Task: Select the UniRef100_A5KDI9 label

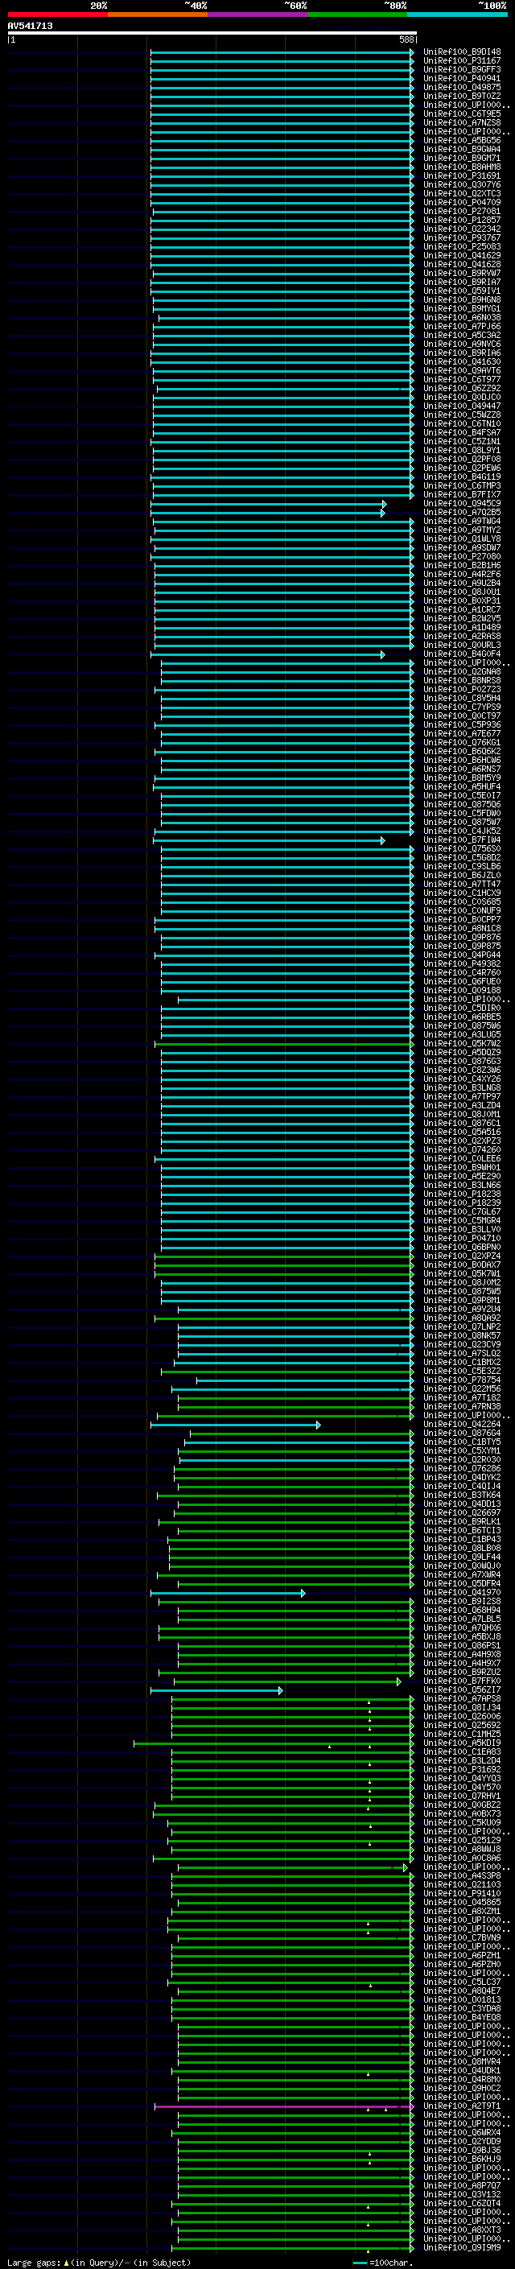Action: (461, 1743)
